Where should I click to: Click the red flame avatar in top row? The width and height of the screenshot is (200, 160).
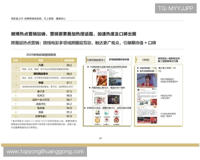[x=116, y=113]
